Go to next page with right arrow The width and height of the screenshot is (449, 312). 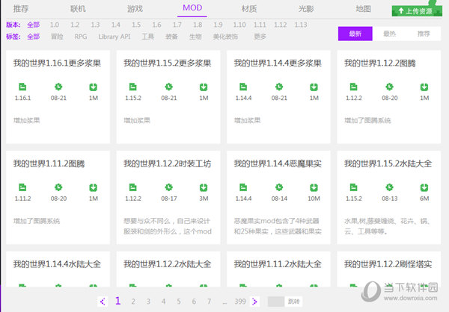(255, 302)
